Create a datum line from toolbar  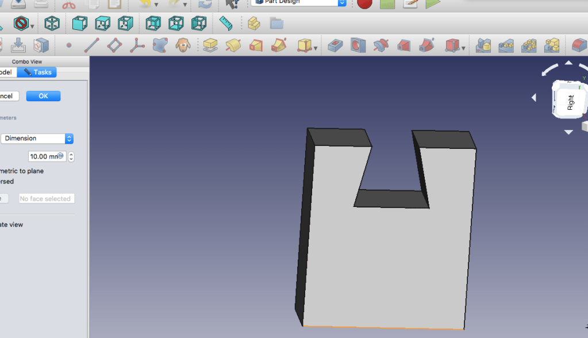91,45
